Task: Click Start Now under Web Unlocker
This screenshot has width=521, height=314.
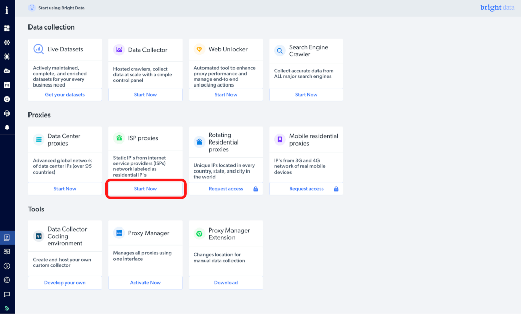Action: click(226, 94)
